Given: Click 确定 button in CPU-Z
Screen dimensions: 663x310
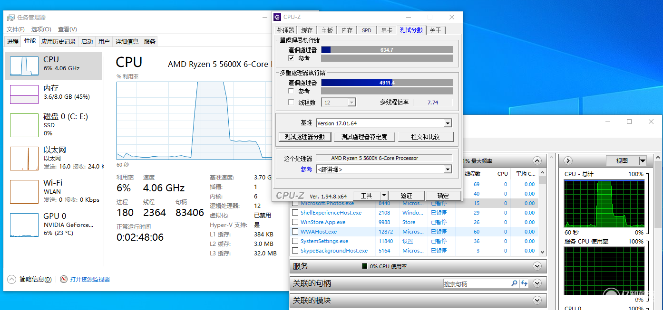Looking at the screenshot, I should 443,196.
